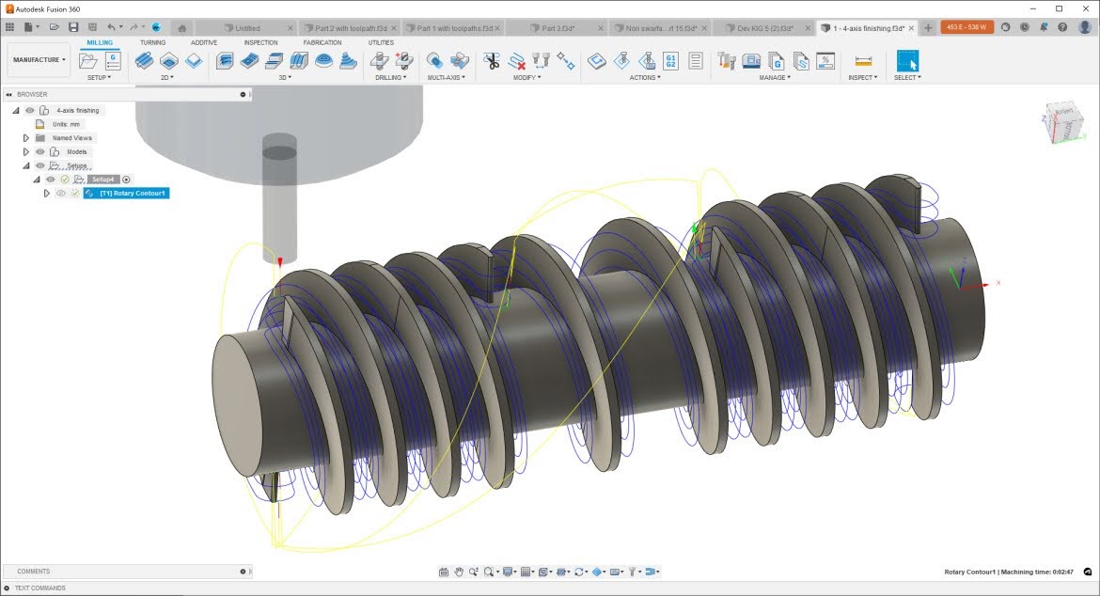The width and height of the screenshot is (1100, 596).
Task: Open the Part 2 with toolpath document tab
Action: tap(351, 28)
